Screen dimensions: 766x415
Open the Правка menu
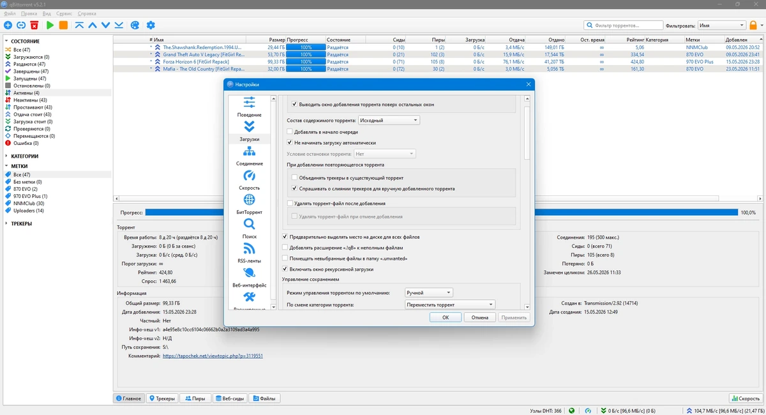pos(29,13)
